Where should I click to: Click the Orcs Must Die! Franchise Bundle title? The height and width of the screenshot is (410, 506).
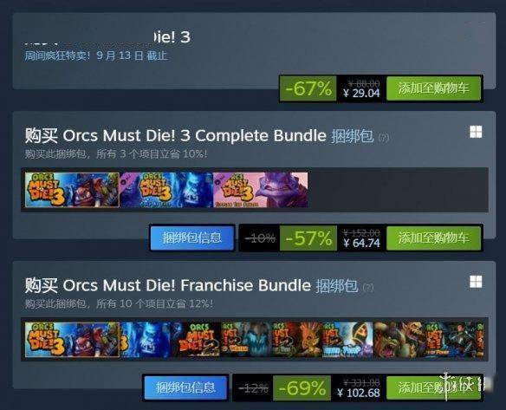click(x=187, y=285)
